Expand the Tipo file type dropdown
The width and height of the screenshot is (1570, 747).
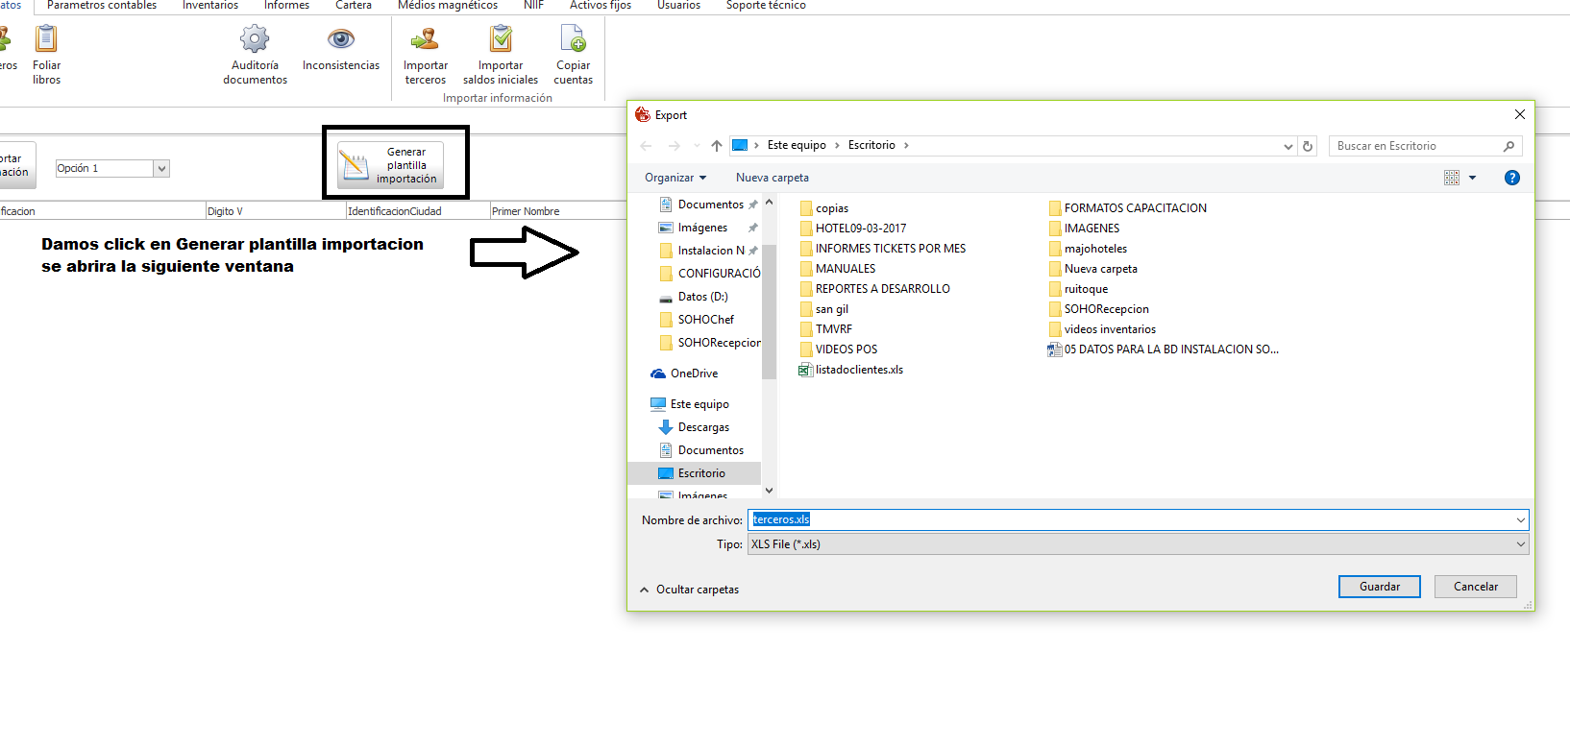1520,544
